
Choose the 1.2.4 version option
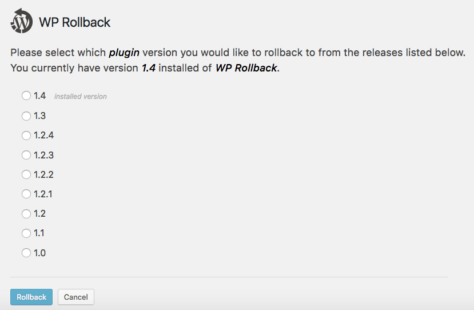click(26, 136)
